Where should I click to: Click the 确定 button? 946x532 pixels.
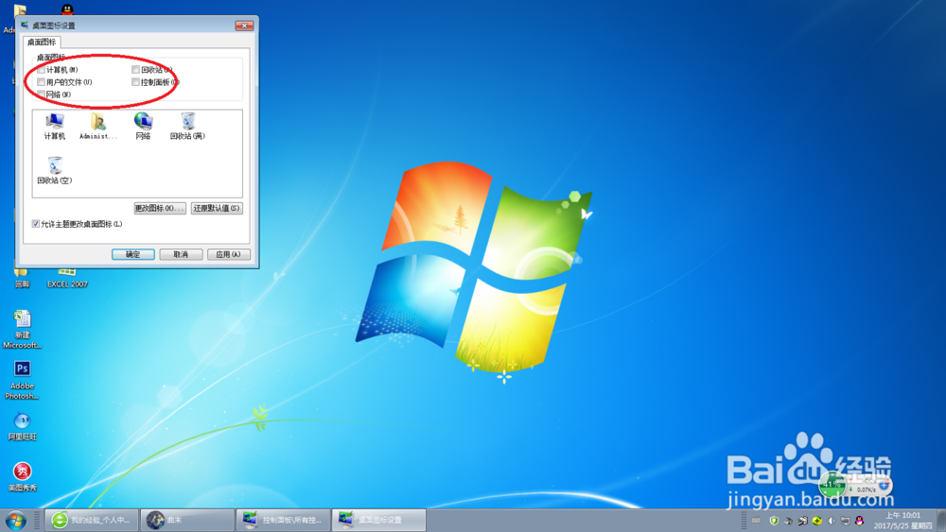132,254
